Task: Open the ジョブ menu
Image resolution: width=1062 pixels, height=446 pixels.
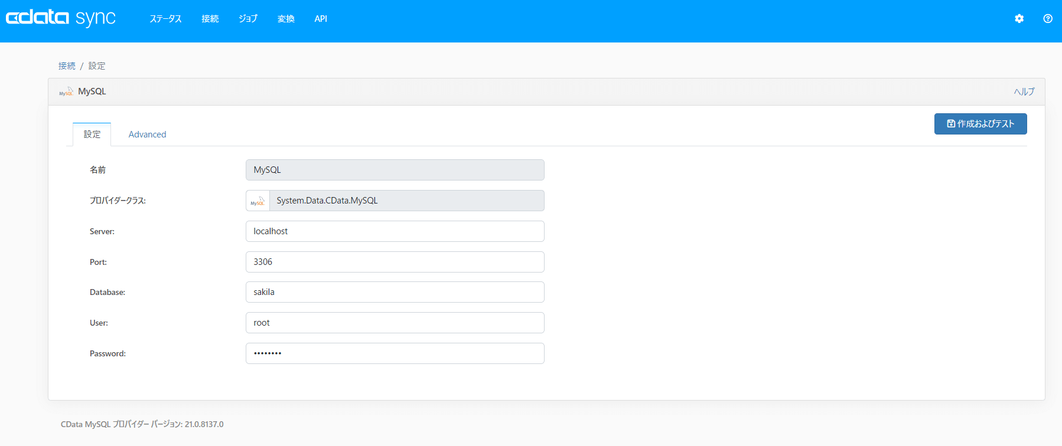Action: coord(248,19)
